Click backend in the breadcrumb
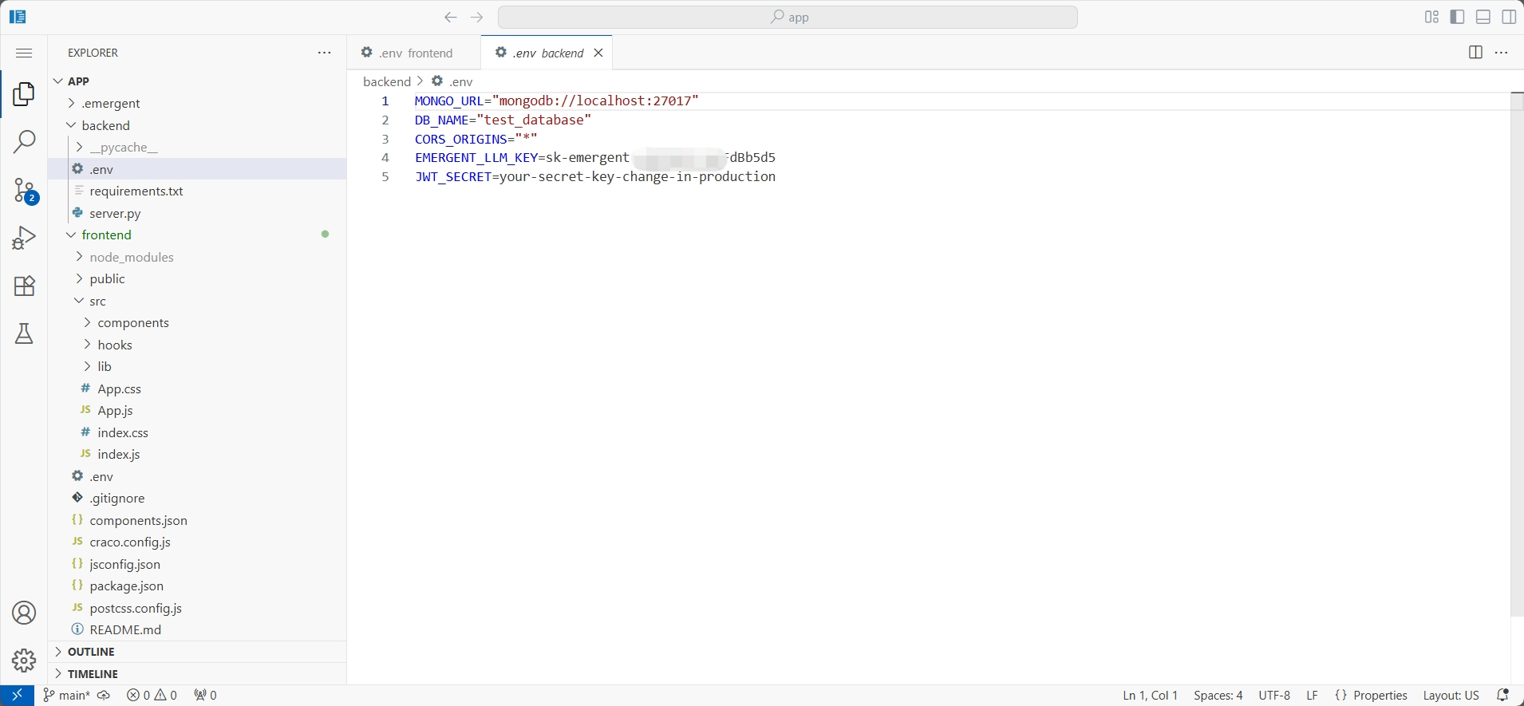This screenshot has height=706, width=1524. coord(387,81)
